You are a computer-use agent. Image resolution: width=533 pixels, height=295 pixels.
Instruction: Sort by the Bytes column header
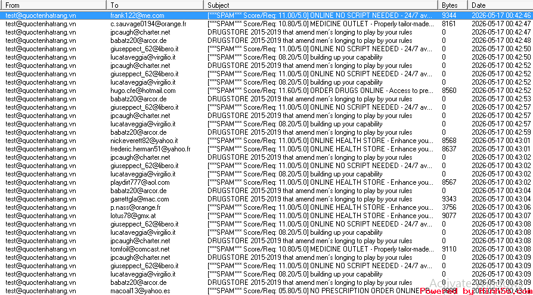(x=453, y=5)
